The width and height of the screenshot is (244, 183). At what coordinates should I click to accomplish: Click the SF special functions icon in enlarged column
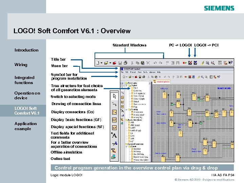coord(115,128)
